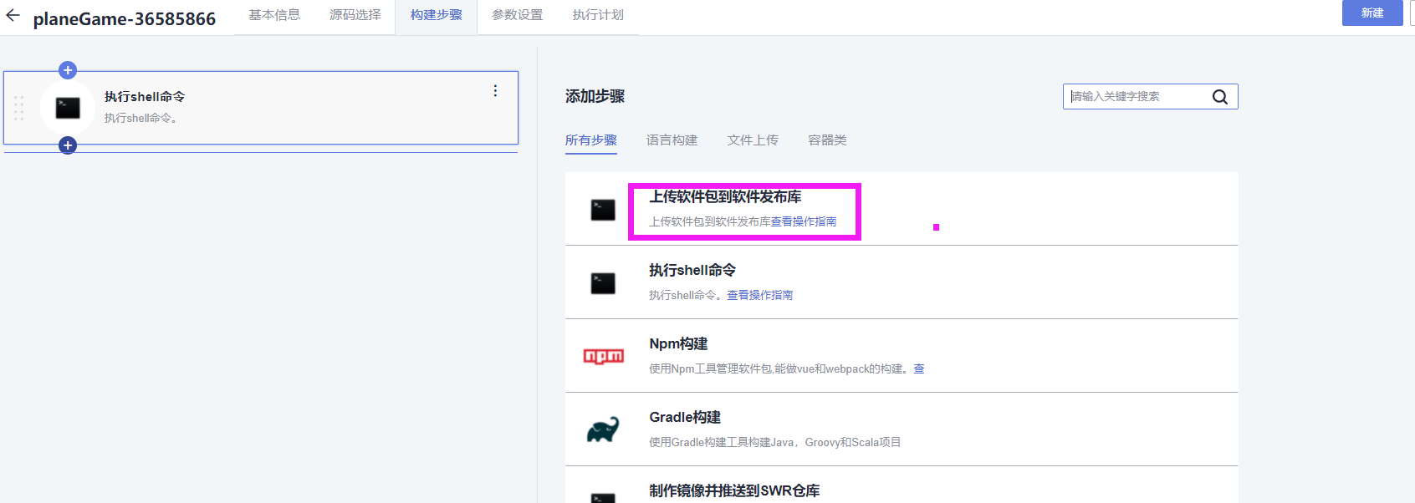Click the Gradle构建 description text
The image size is (1415, 503).
pos(774,443)
